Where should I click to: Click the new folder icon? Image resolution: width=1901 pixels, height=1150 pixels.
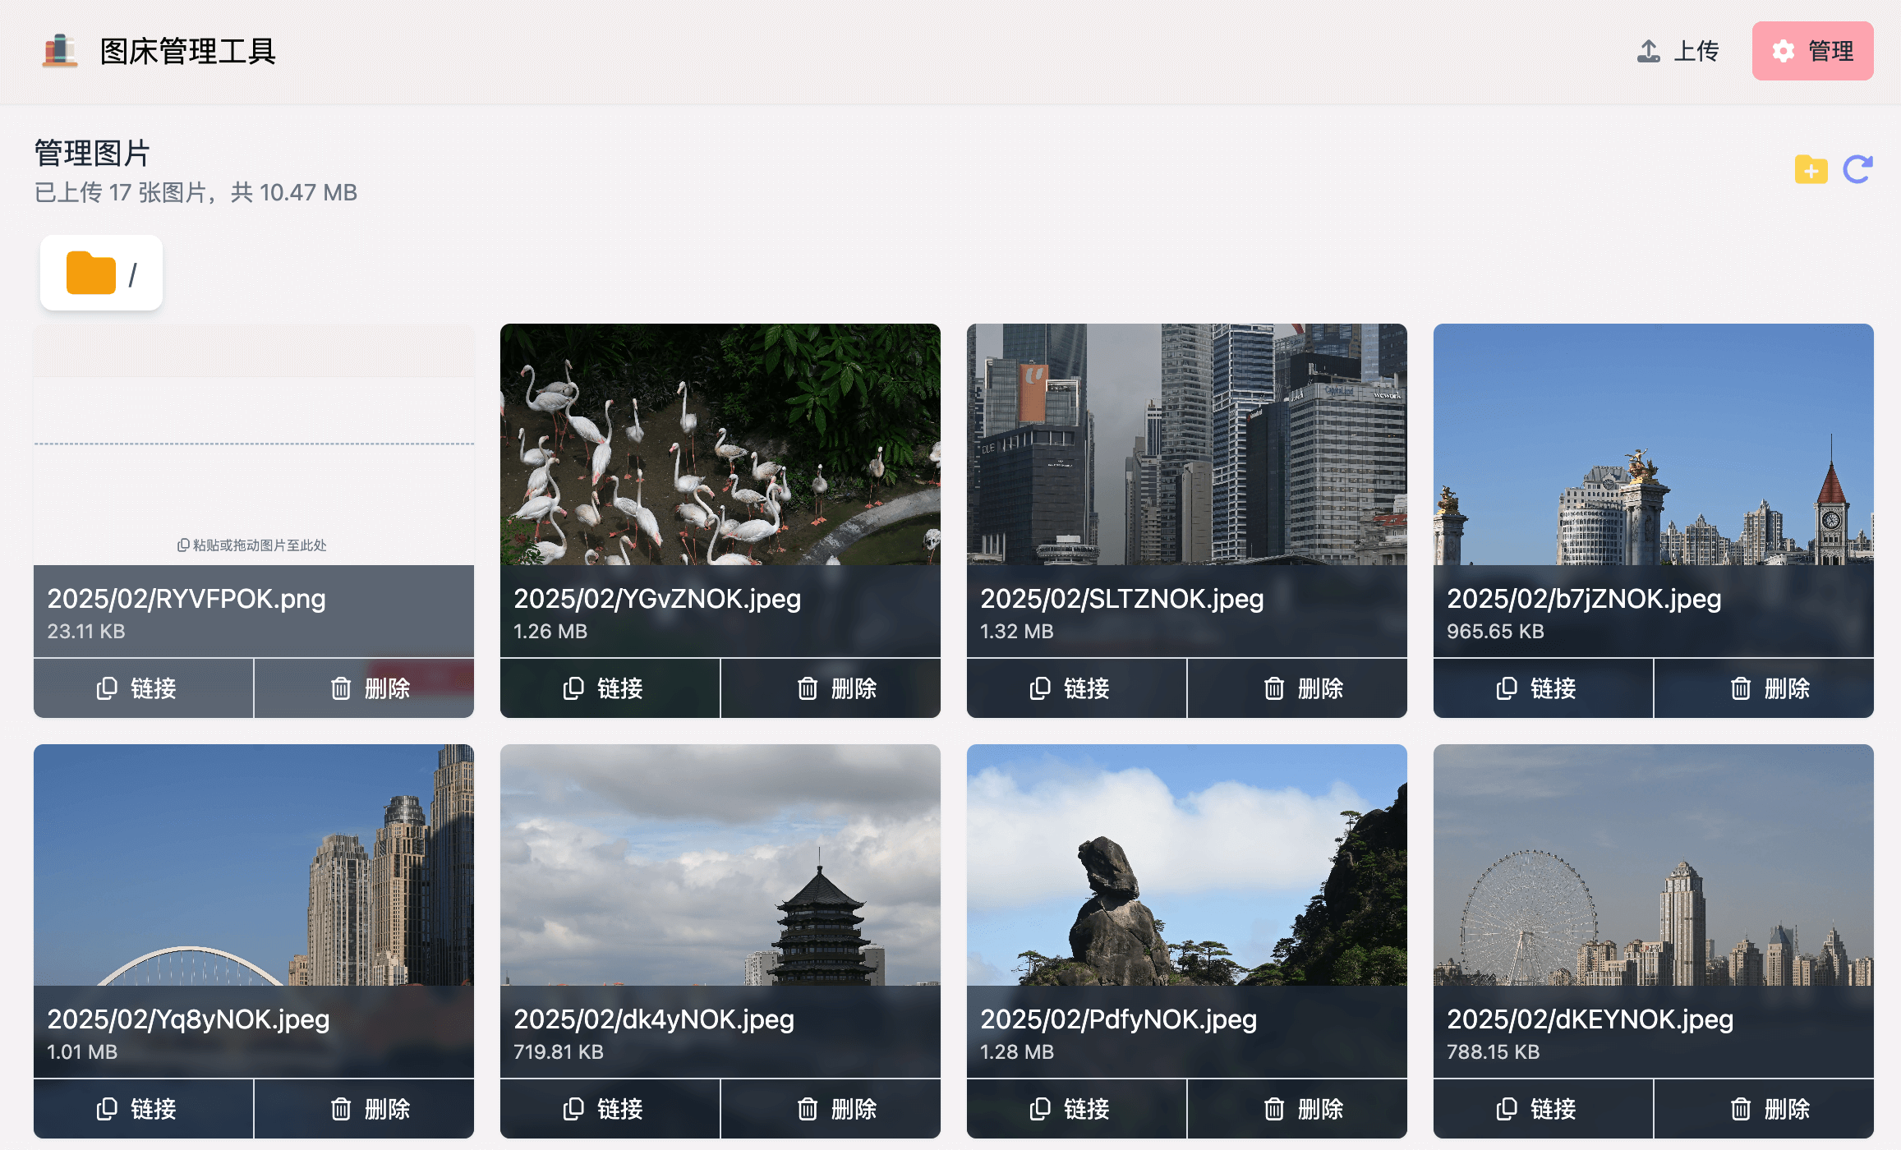pos(1811,169)
